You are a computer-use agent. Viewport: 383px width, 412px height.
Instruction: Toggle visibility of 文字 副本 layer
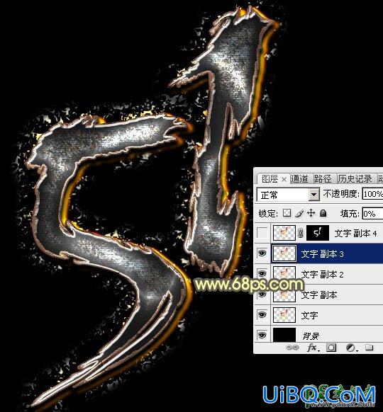pyautogui.click(x=262, y=294)
